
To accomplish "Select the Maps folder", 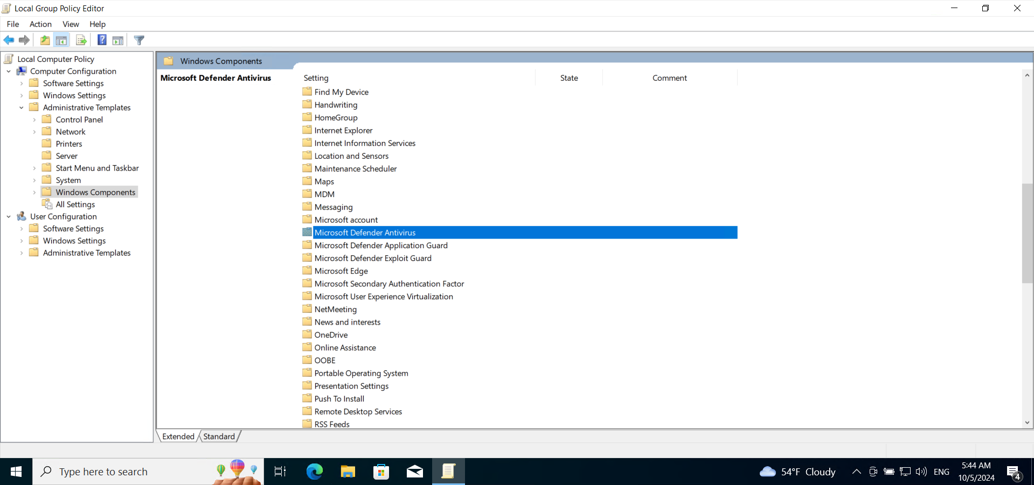I will 324,182.
